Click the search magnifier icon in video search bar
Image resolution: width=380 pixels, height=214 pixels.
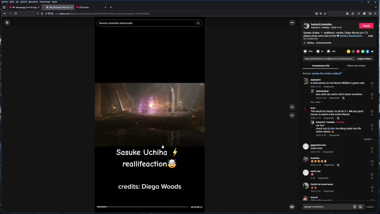point(198,23)
